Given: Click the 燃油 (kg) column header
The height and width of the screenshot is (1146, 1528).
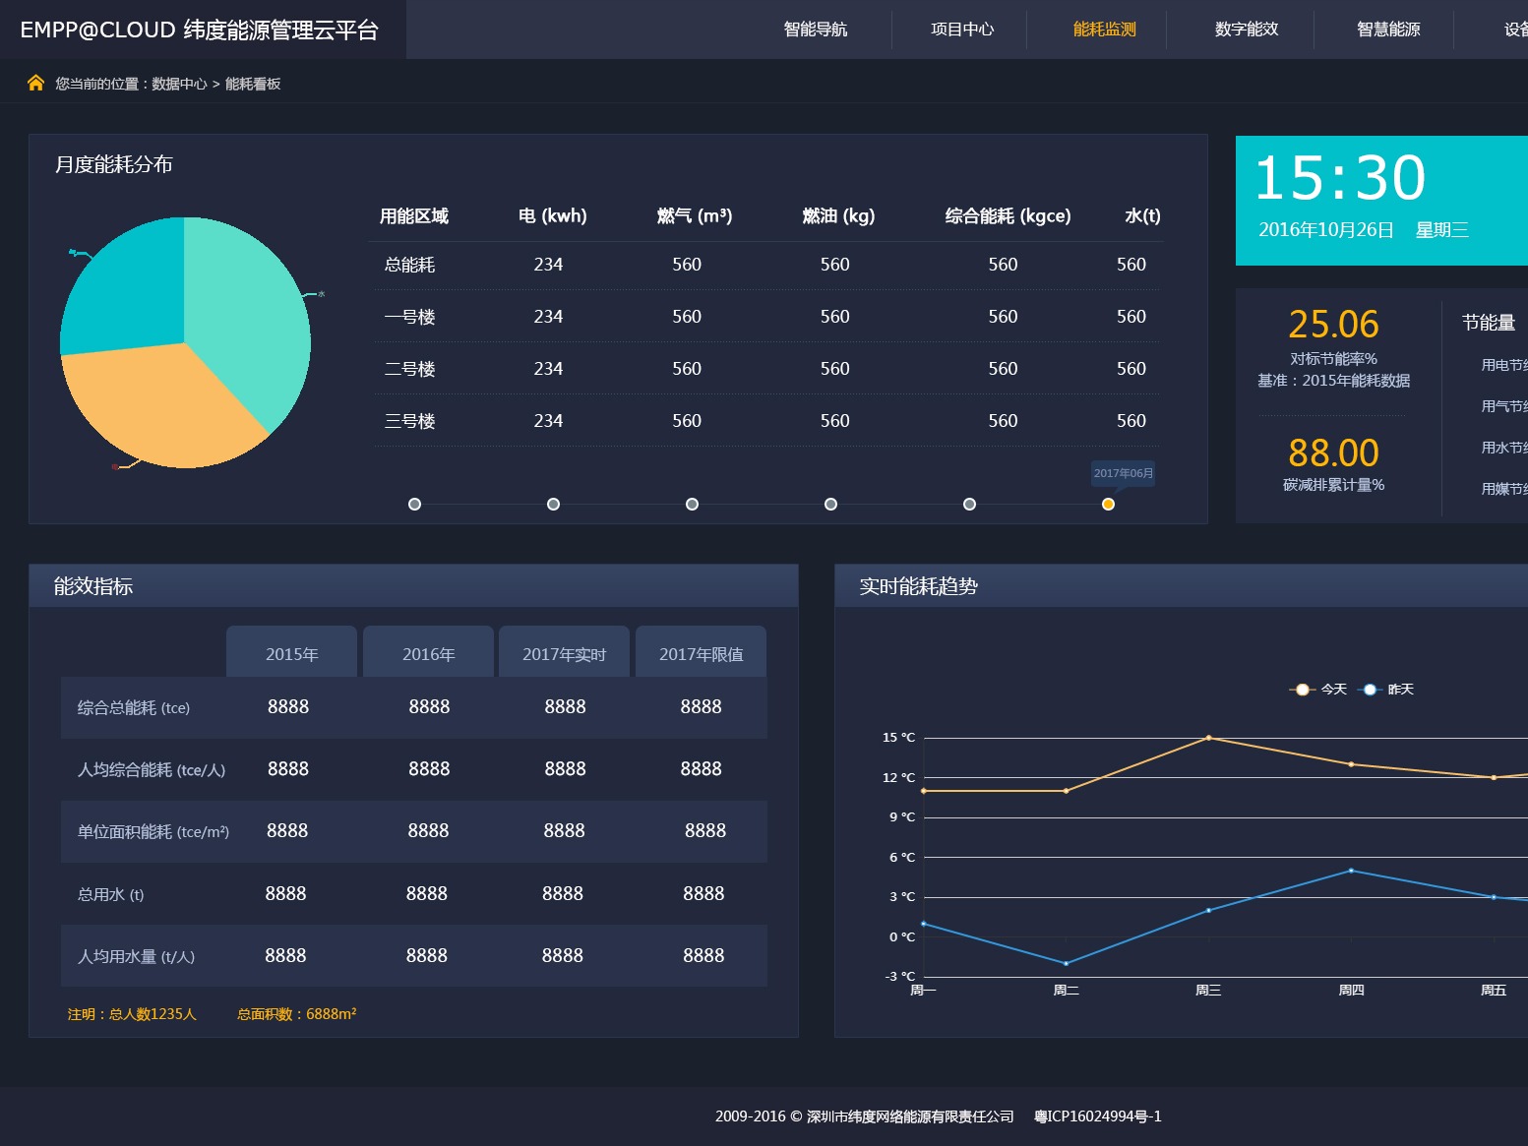Looking at the screenshot, I should click(838, 216).
